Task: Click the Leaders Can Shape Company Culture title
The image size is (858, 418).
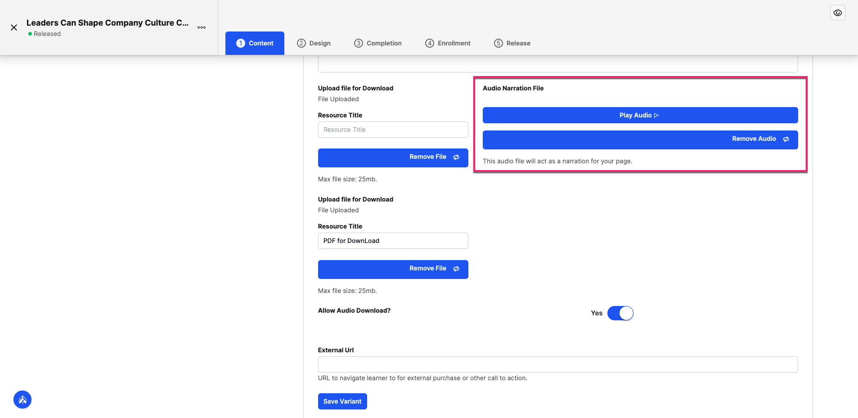Action: pos(108,22)
